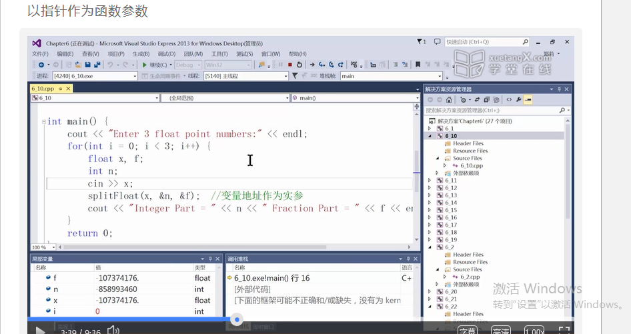Click the Home icon in Solution Explorer
Screen dimensions: 631x334
point(449,100)
